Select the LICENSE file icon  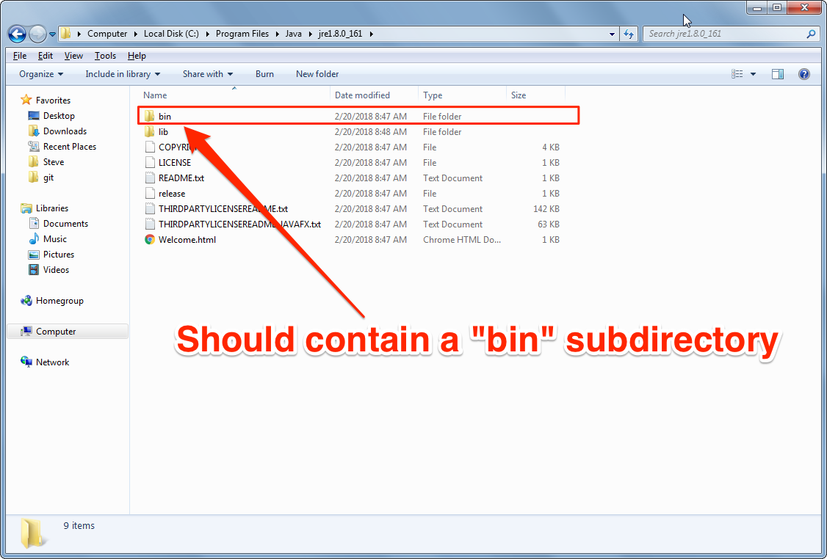pos(150,163)
